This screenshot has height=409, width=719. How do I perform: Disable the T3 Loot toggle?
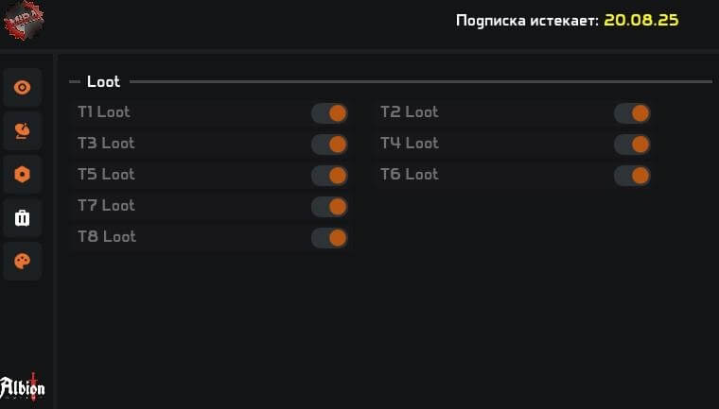click(329, 145)
